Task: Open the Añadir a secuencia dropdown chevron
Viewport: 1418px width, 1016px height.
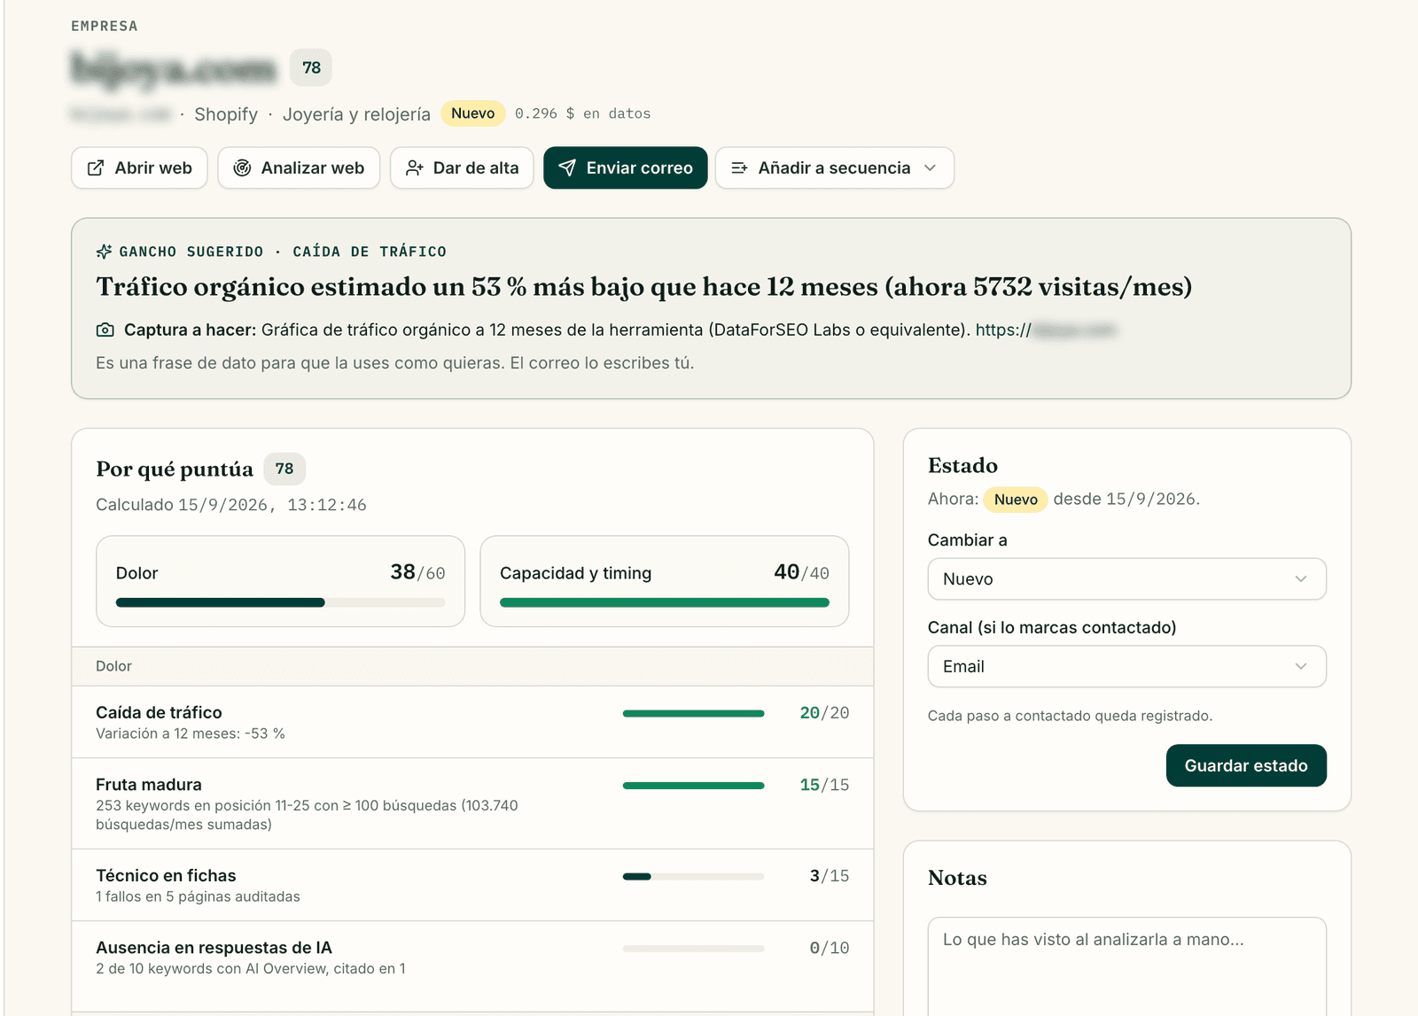Action: pyautogui.click(x=930, y=168)
